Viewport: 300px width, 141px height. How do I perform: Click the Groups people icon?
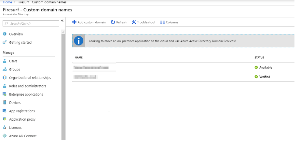point(5,69)
